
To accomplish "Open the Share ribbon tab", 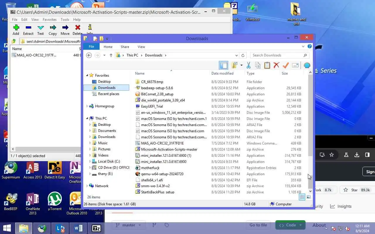I will [125, 47].
